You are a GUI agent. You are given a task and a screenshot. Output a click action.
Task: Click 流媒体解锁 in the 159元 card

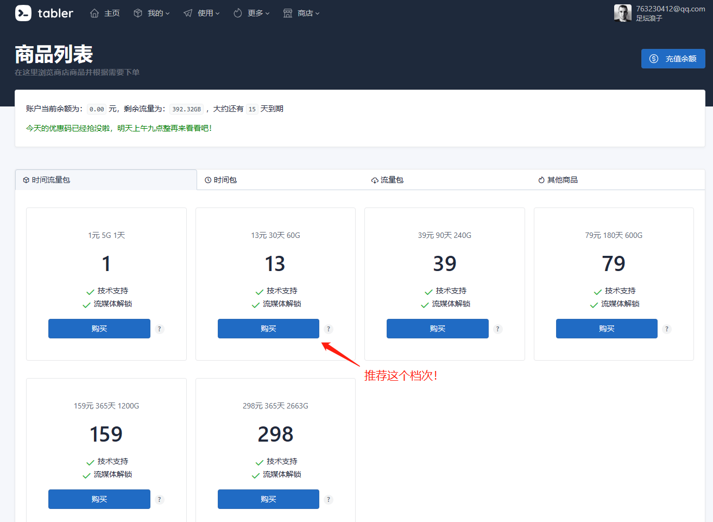(113, 475)
